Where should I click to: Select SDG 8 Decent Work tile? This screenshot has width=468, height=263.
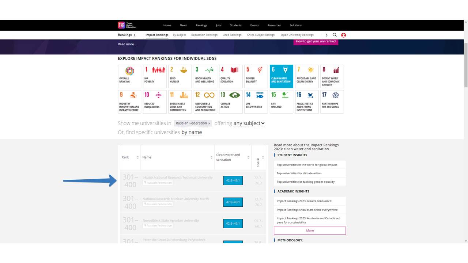[332, 76]
